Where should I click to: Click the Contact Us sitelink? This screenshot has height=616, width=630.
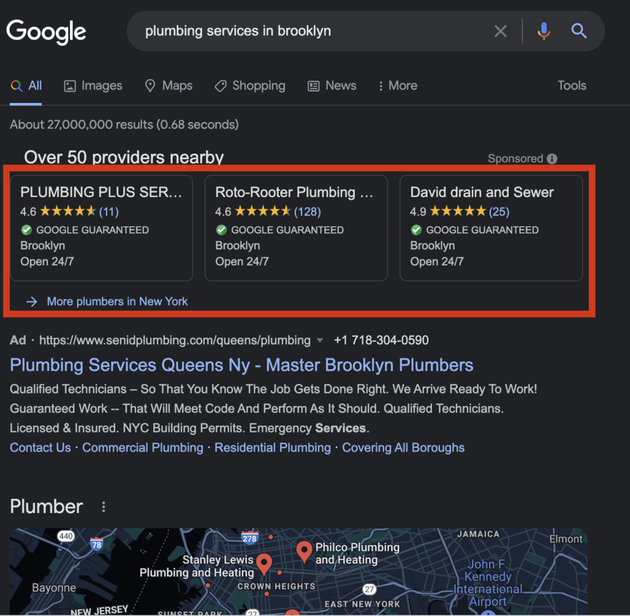40,447
